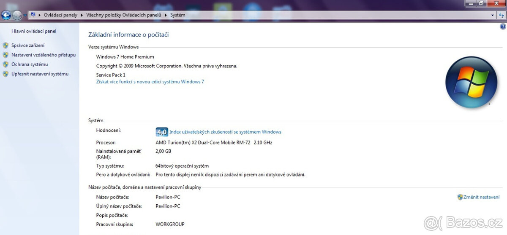507x235 pixels.
Task: Click the blue Back arrow button
Action: pyautogui.click(x=6, y=15)
